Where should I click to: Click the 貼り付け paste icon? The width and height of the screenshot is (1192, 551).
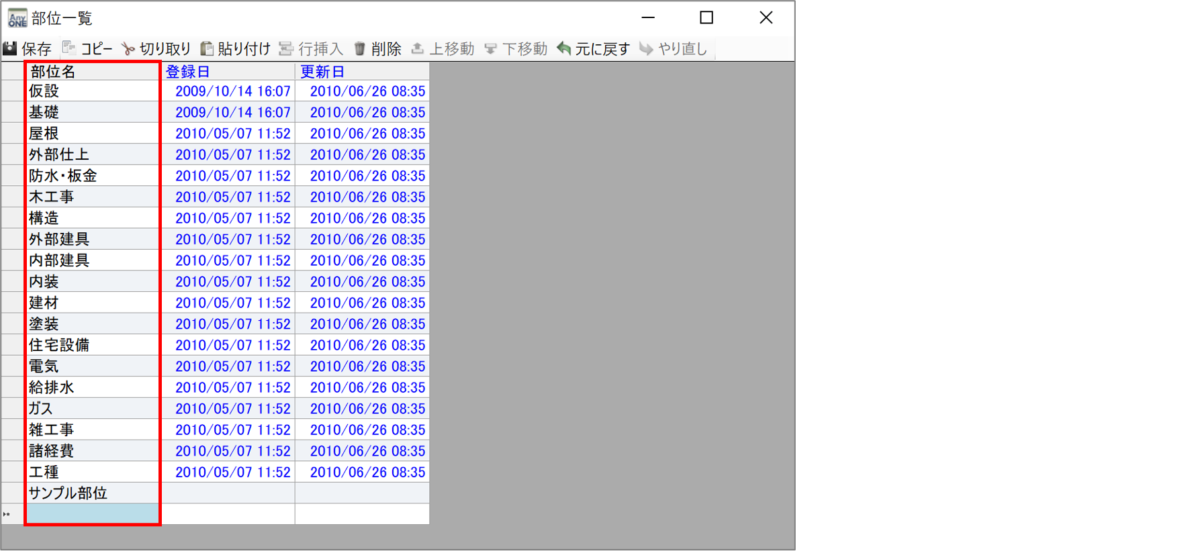tap(207, 48)
